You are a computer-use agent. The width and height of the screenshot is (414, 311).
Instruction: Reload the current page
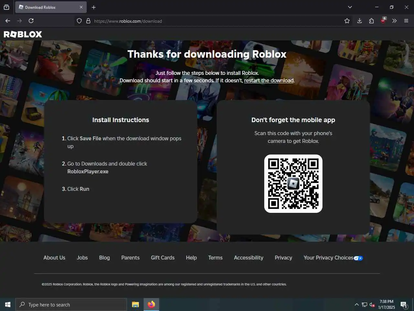click(31, 21)
